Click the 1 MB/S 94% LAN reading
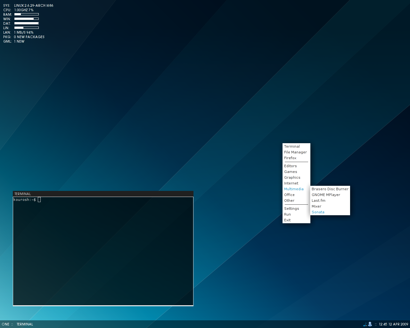 point(24,32)
